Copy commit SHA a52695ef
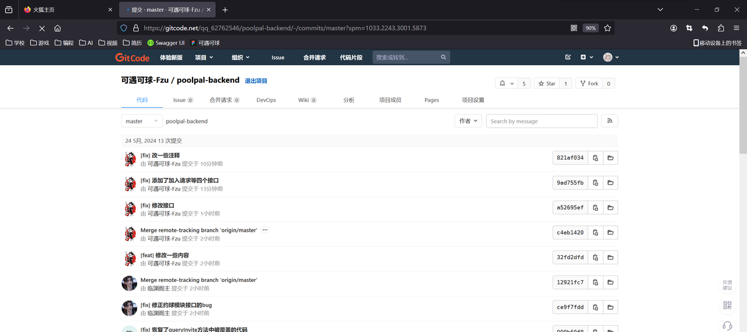 tap(595, 208)
